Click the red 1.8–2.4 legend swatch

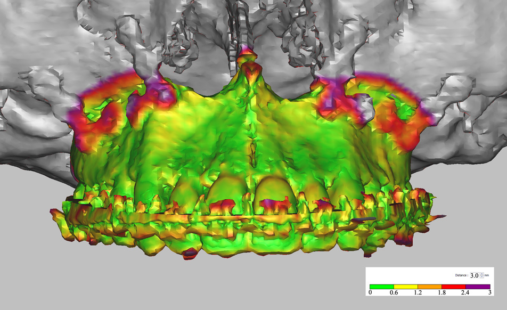[454, 286]
